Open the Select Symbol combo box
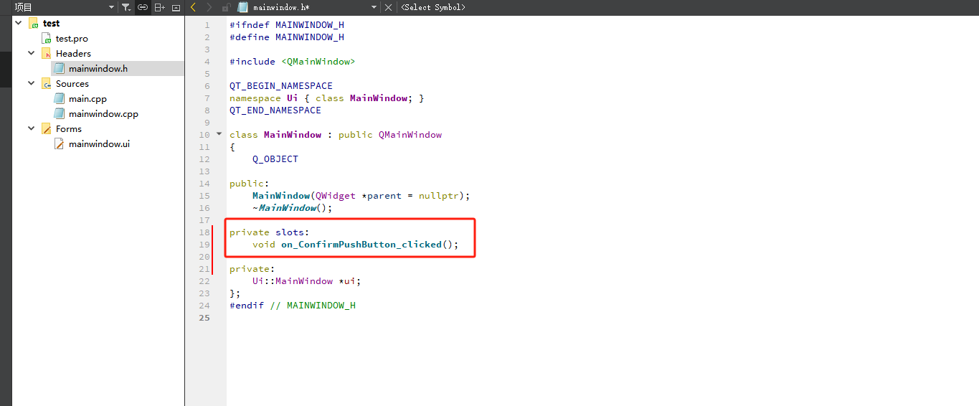The width and height of the screenshot is (979, 406). click(433, 7)
